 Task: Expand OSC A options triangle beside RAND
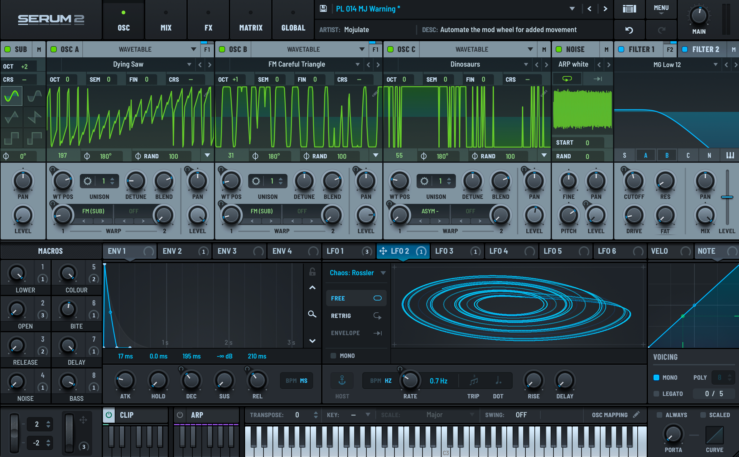coord(207,155)
